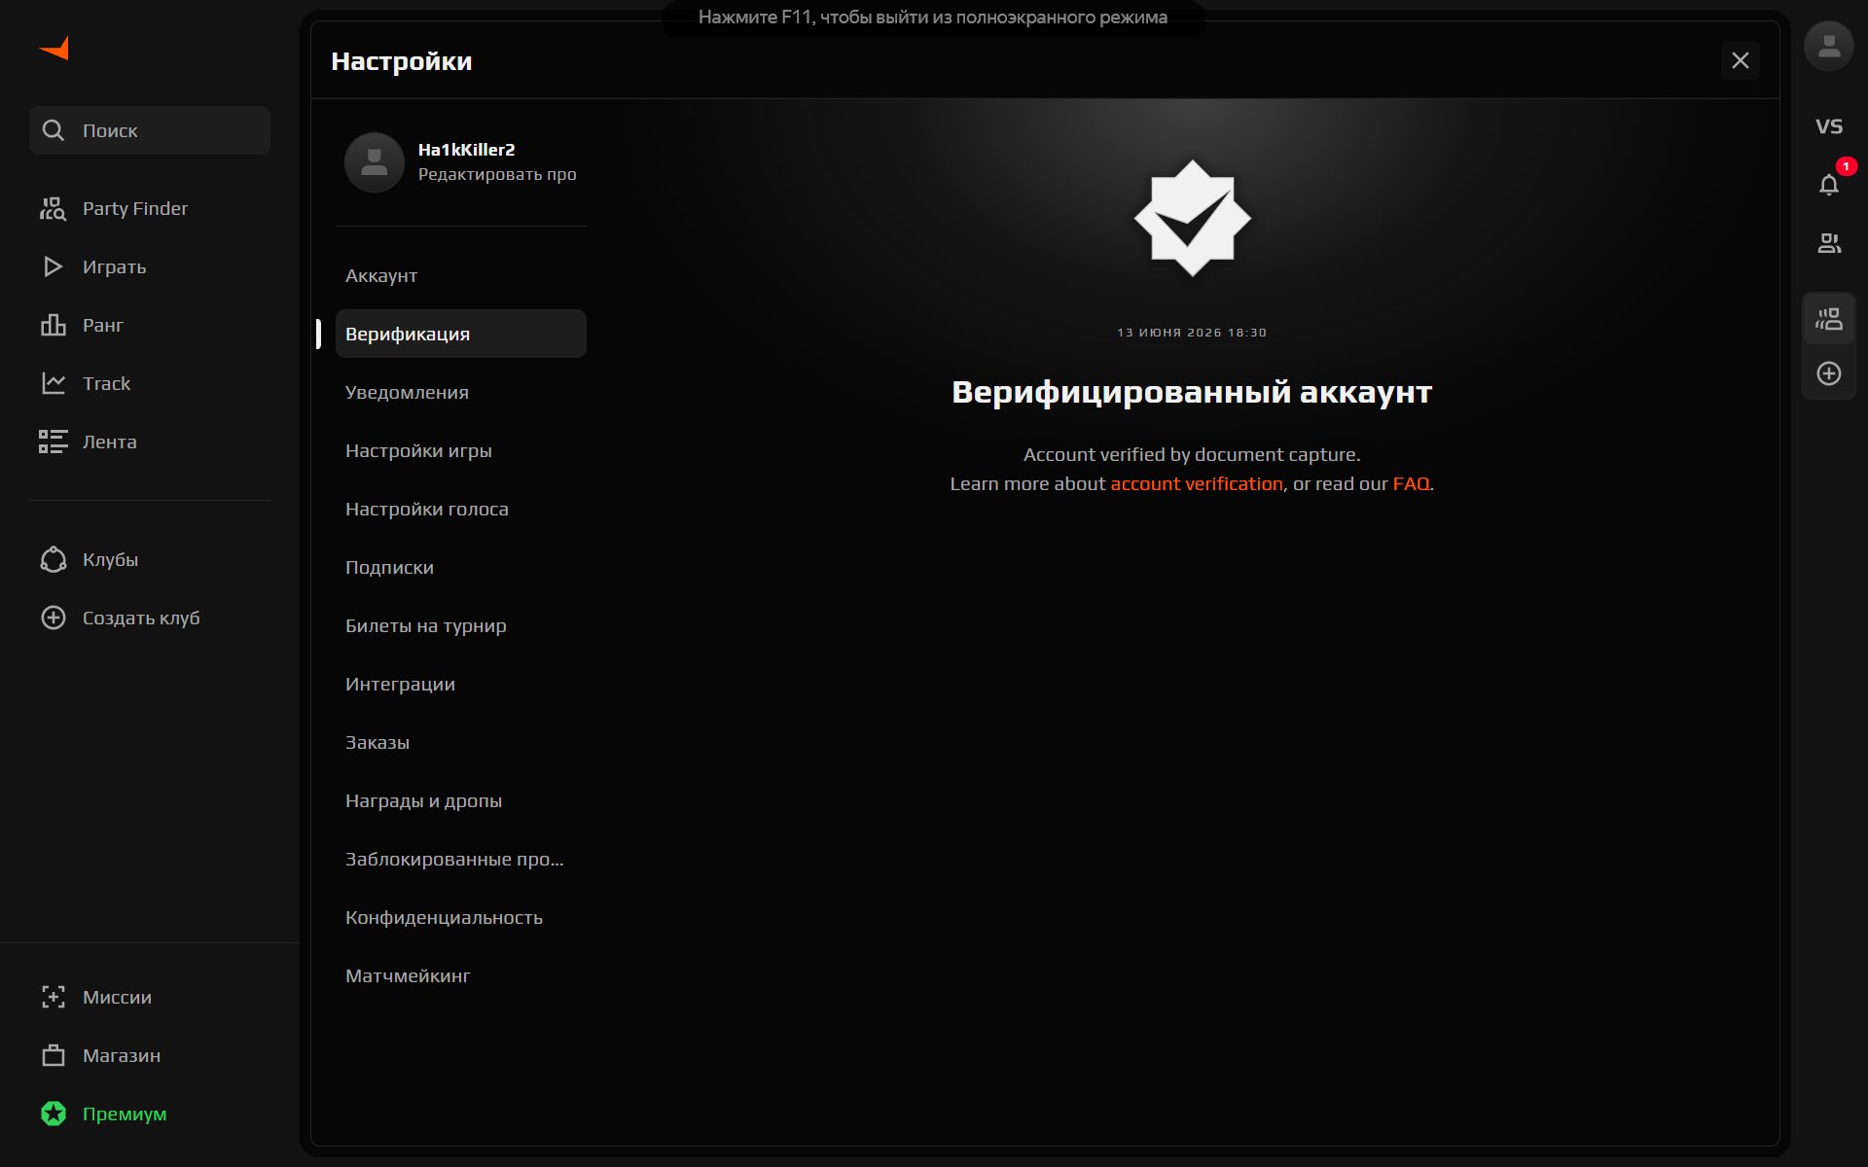Click the 13 июня 2026 18:30 date
The height and width of the screenshot is (1167, 1868).
(x=1192, y=333)
